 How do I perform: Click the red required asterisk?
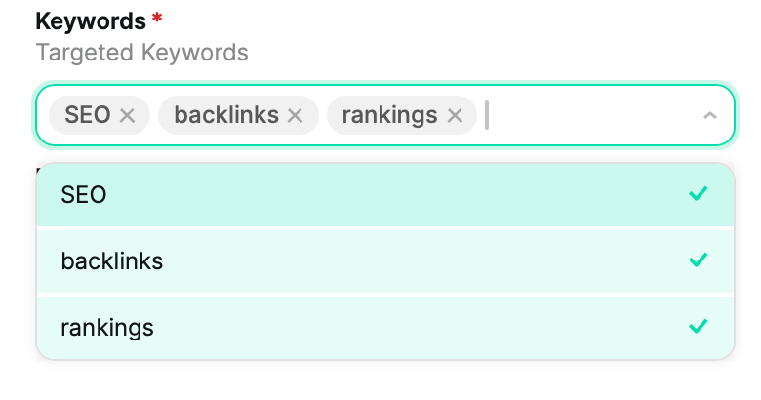[157, 21]
